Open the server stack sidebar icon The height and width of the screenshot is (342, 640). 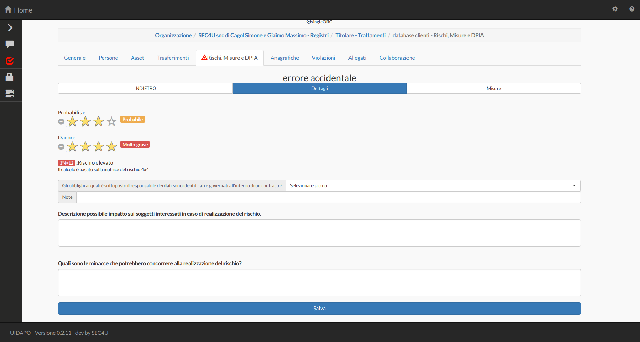point(10,93)
